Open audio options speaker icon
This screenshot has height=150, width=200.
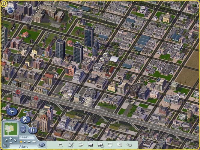click(x=119, y=145)
